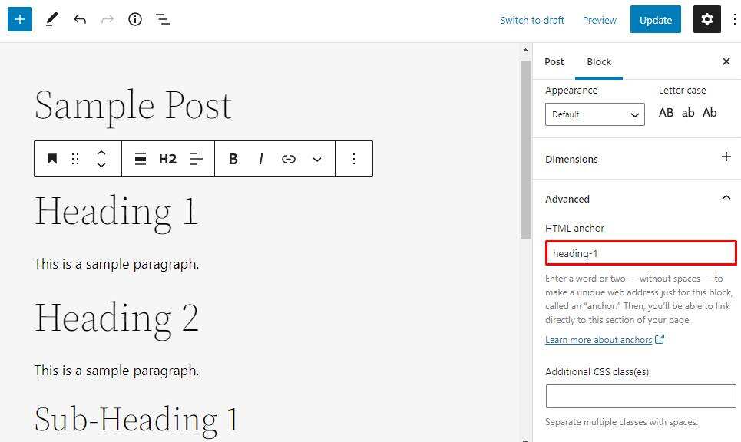Toggle the Settings gear panel
The height and width of the screenshot is (442, 741).
tap(707, 19)
